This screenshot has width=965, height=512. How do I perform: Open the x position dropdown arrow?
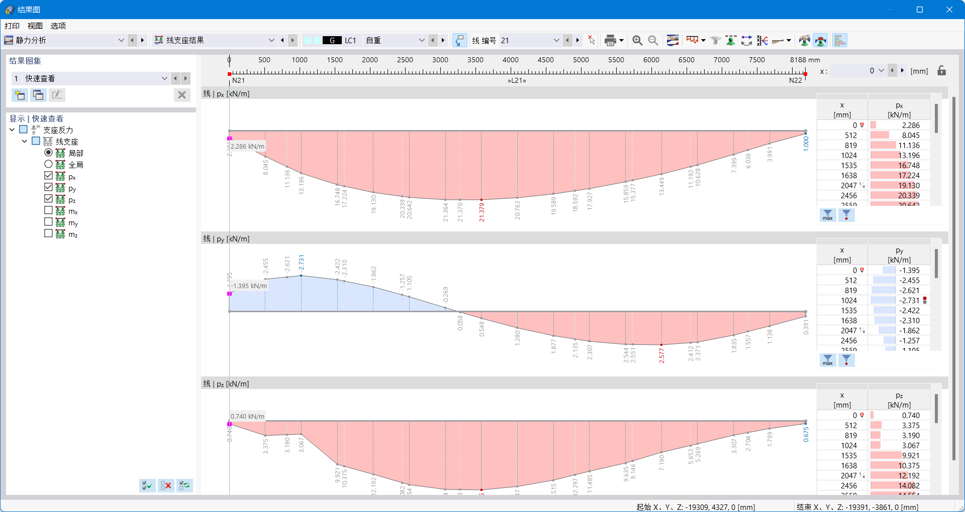[881, 71]
